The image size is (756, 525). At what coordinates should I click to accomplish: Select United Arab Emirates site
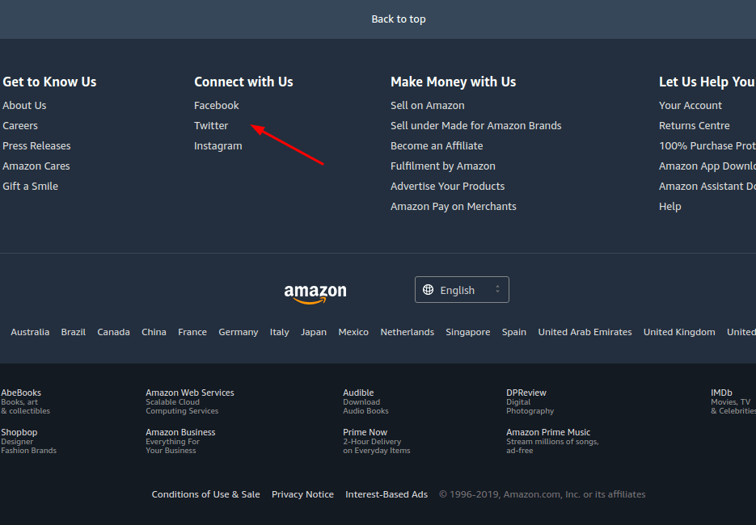pos(585,332)
